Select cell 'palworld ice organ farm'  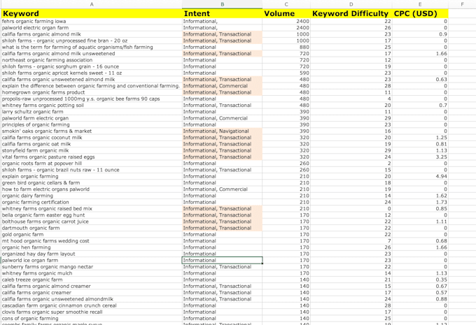[x=92, y=261]
